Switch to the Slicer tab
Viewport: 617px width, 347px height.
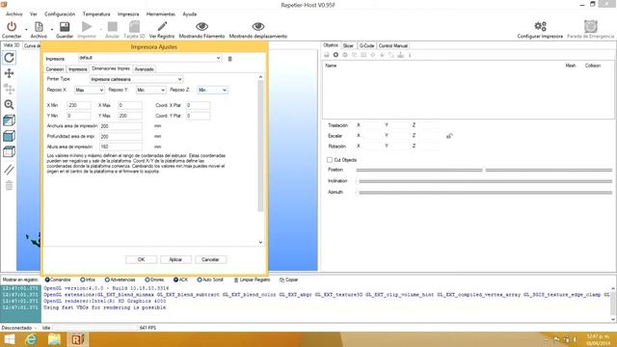[348, 46]
